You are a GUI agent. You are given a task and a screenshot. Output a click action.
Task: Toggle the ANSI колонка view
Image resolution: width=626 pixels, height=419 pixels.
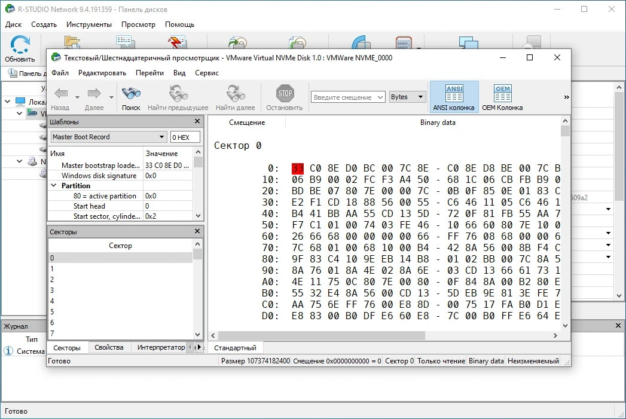454,97
